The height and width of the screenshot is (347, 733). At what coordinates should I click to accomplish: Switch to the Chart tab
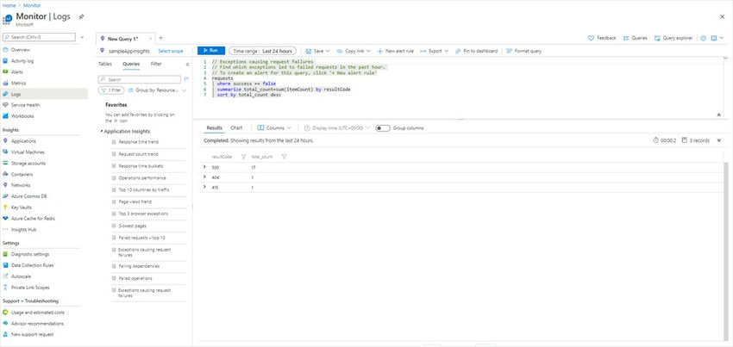[236, 128]
